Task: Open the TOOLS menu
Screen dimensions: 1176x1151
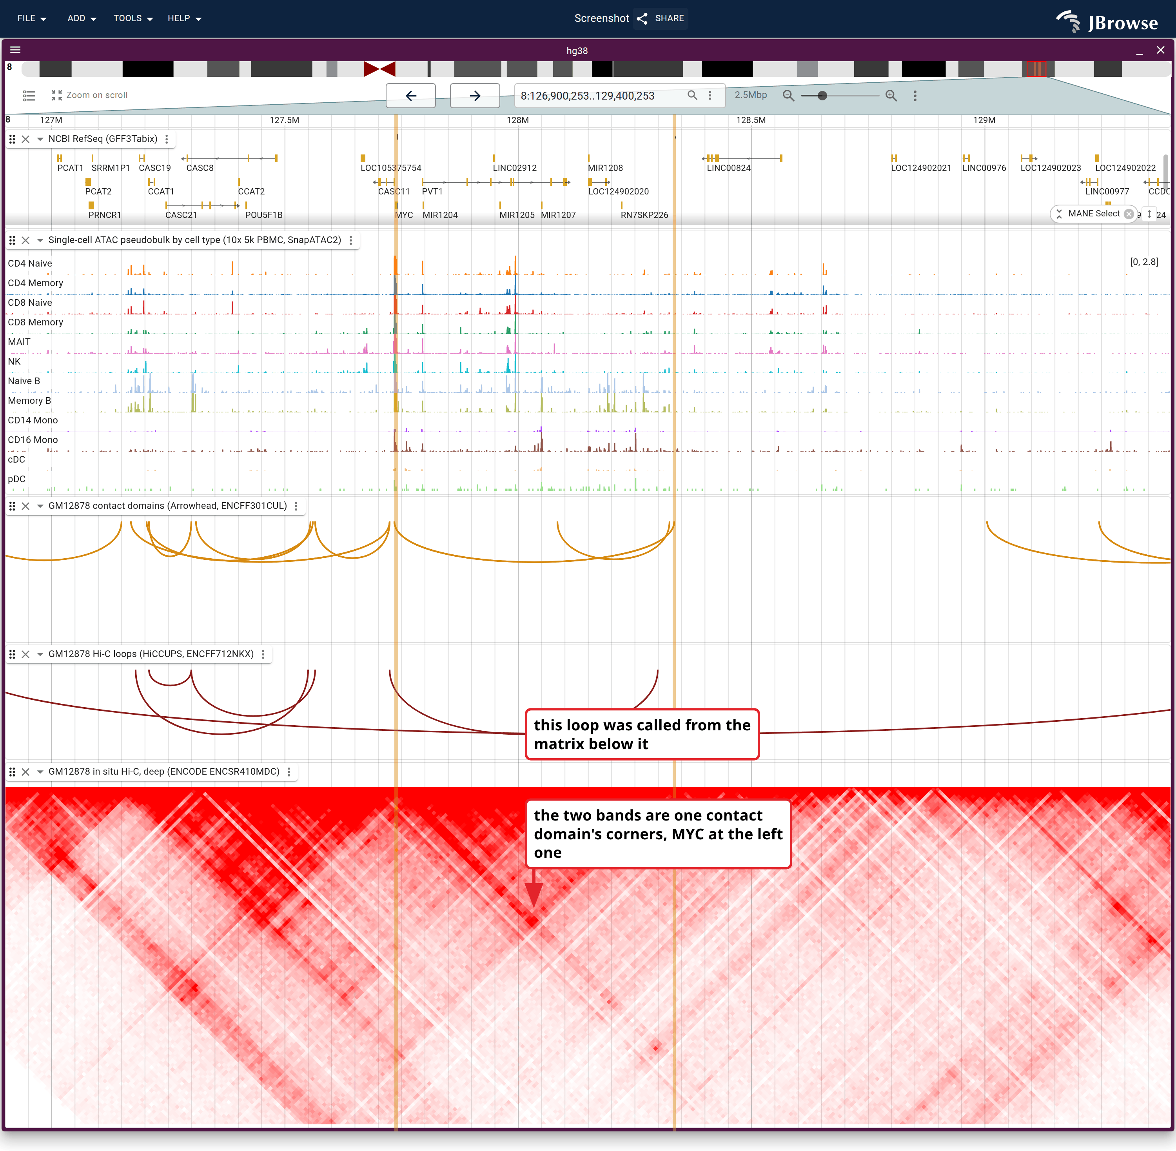Action: pos(133,18)
